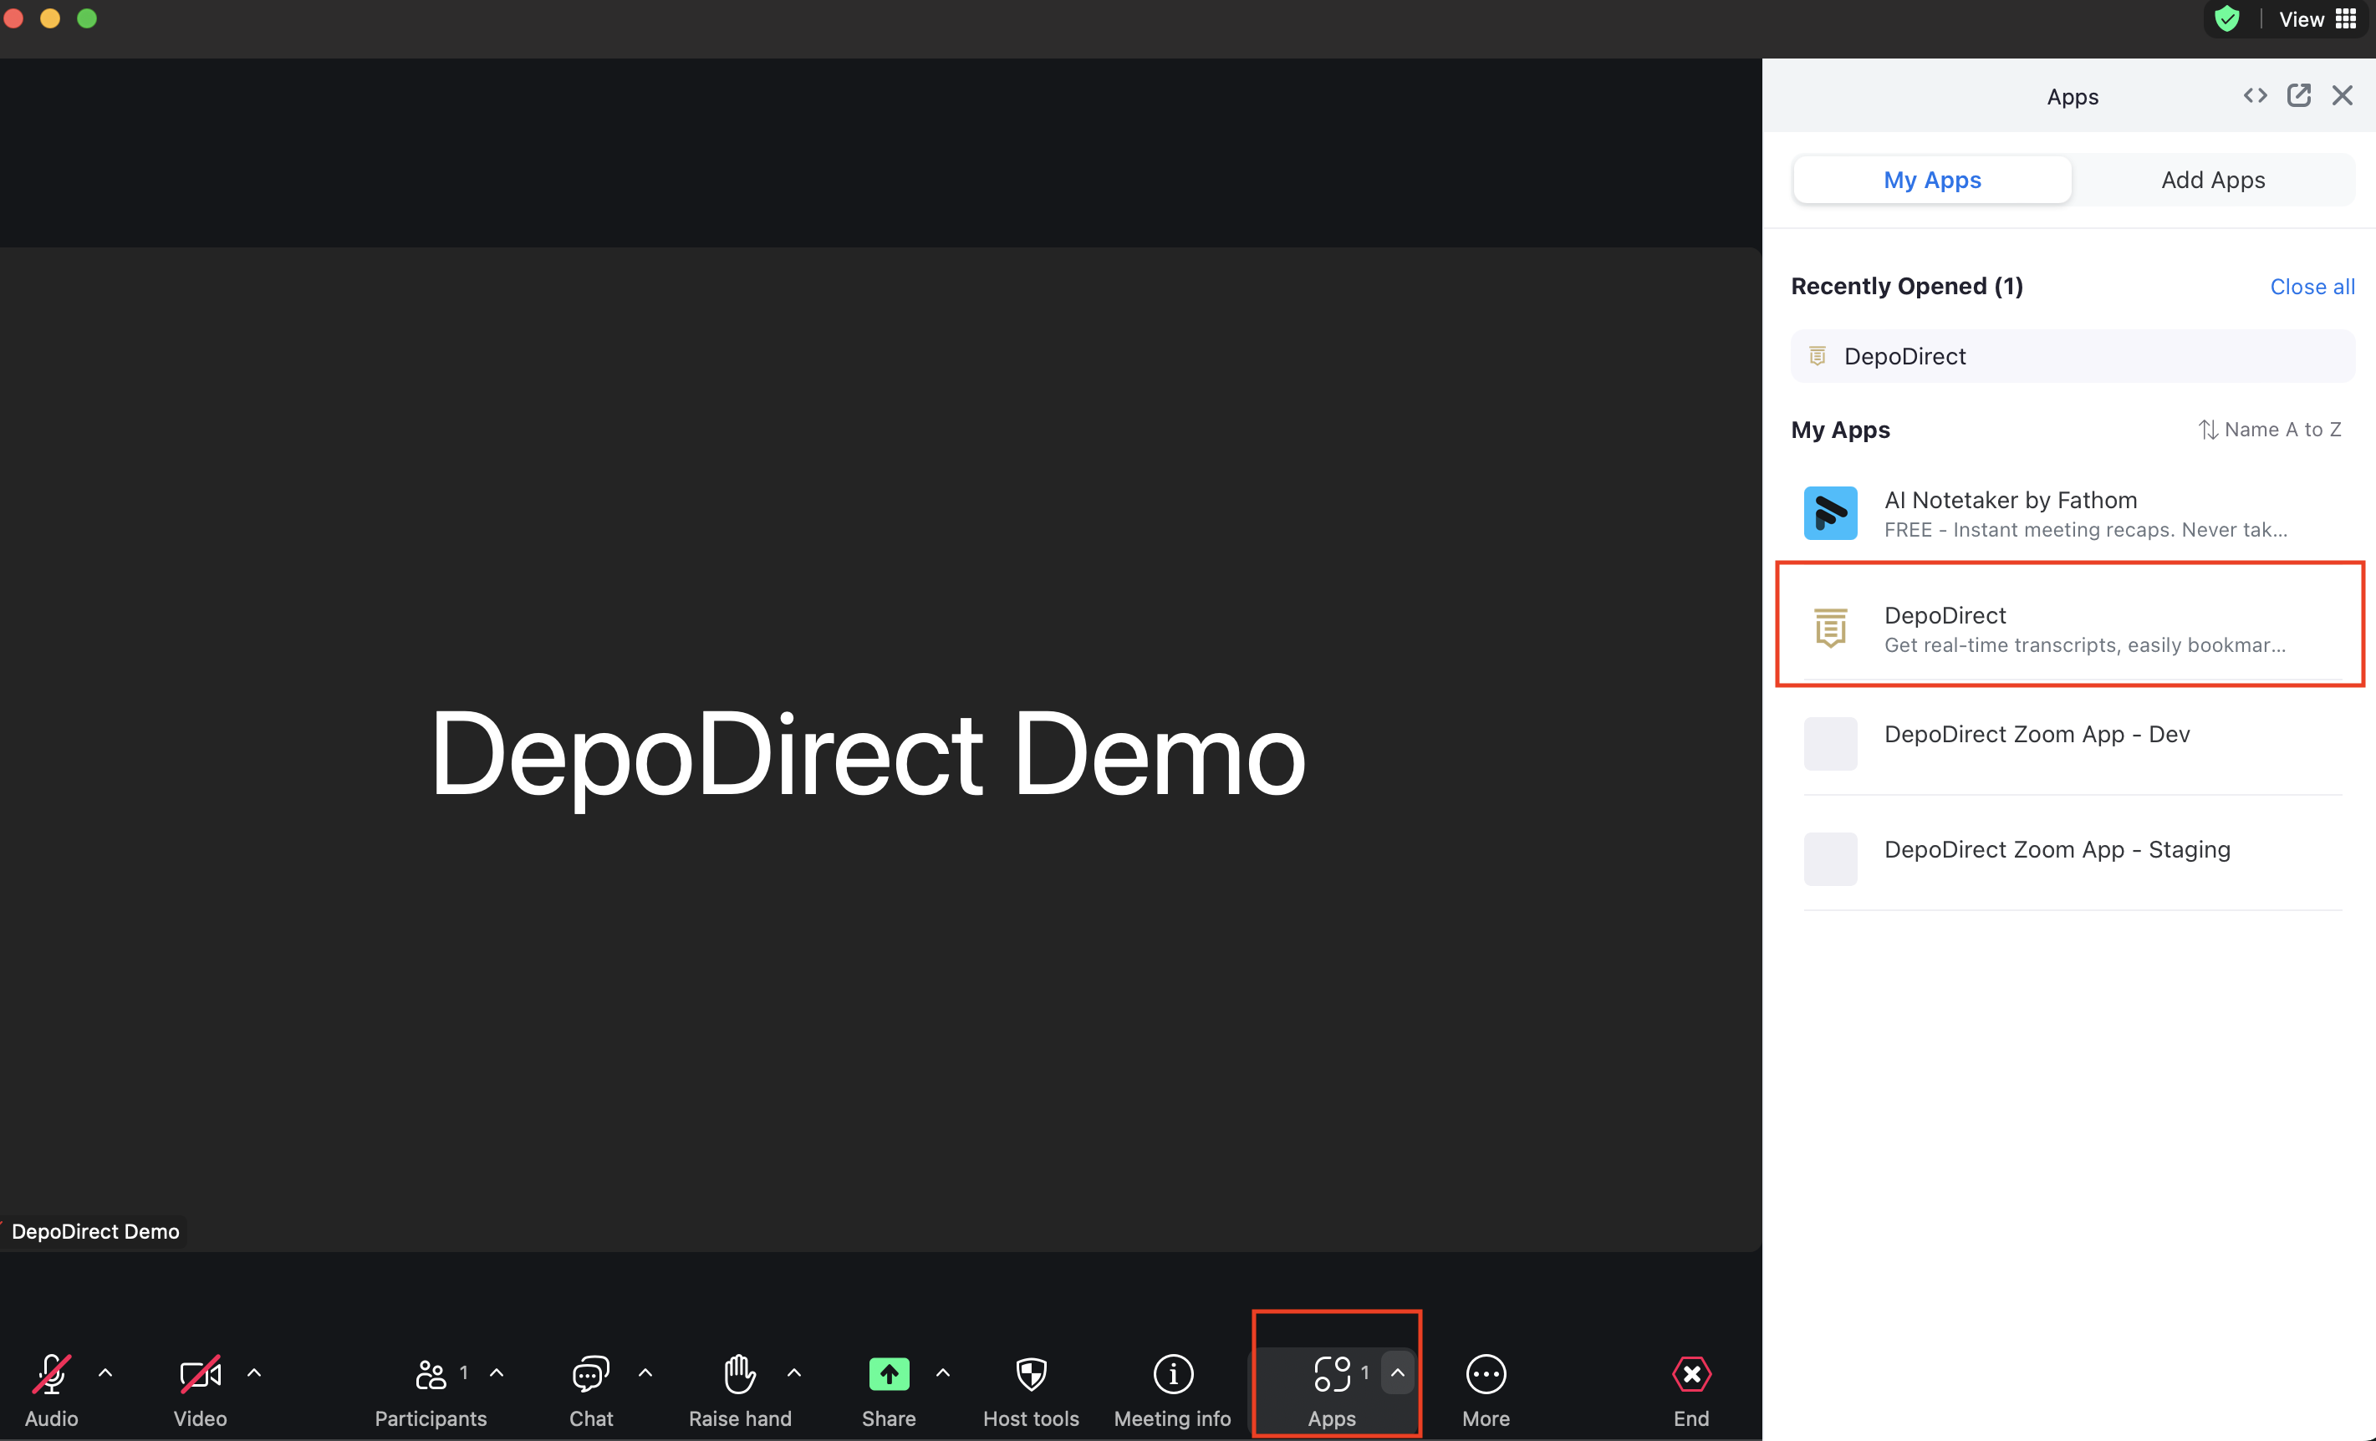Expand the Apps toolbar chevron
This screenshot has height=1441, width=2376.
coord(1397,1372)
